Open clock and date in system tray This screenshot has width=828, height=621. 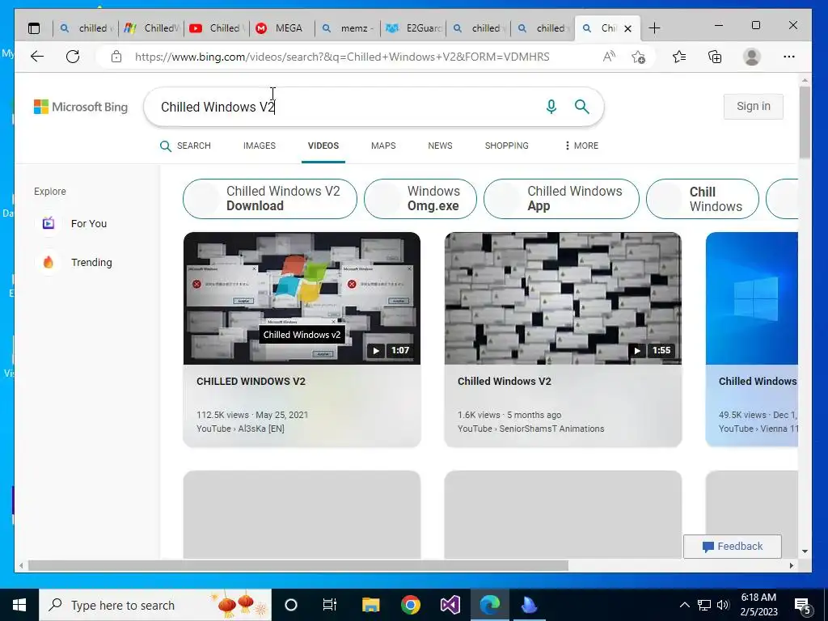(x=758, y=605)
